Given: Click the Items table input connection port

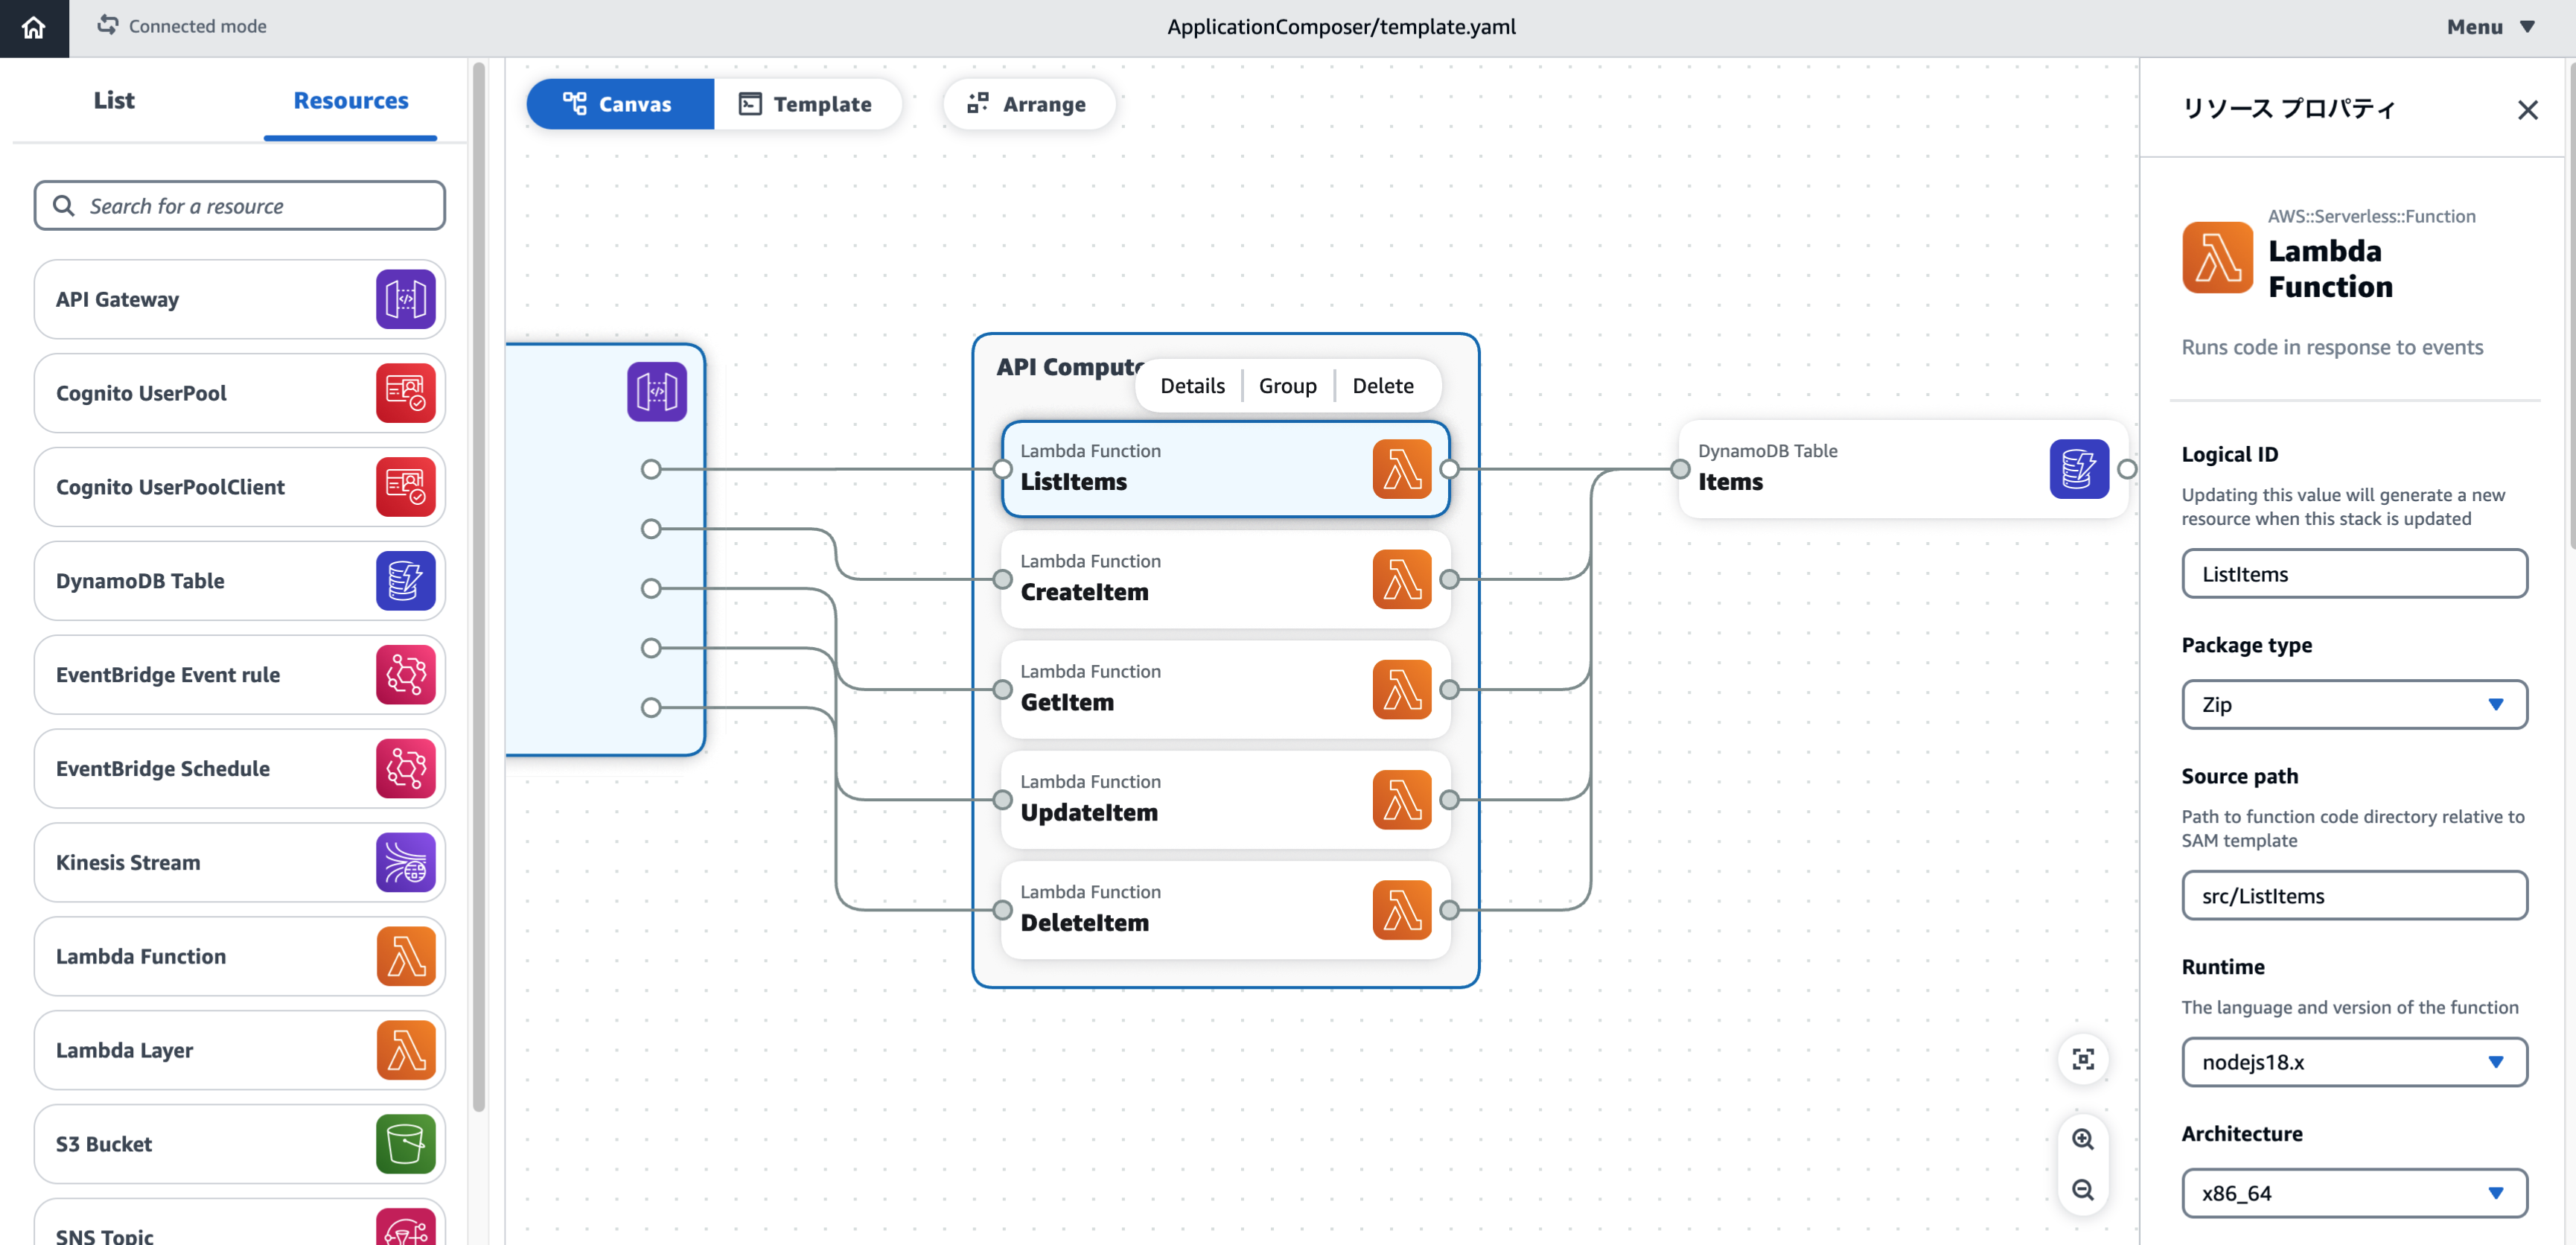Looking at the screenshot, I should point(1680,469).
